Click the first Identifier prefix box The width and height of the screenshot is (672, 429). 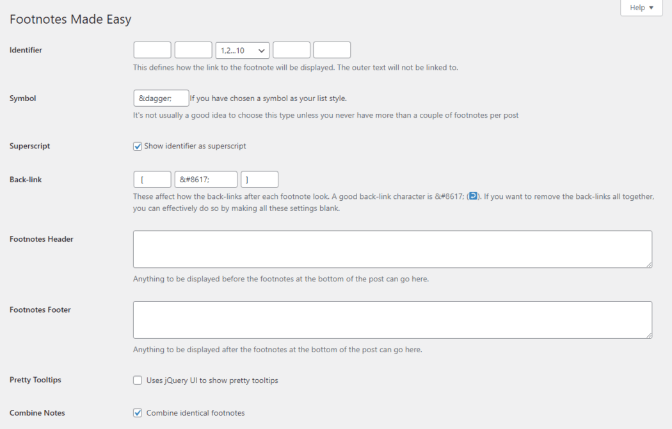(x=152, y=49)
